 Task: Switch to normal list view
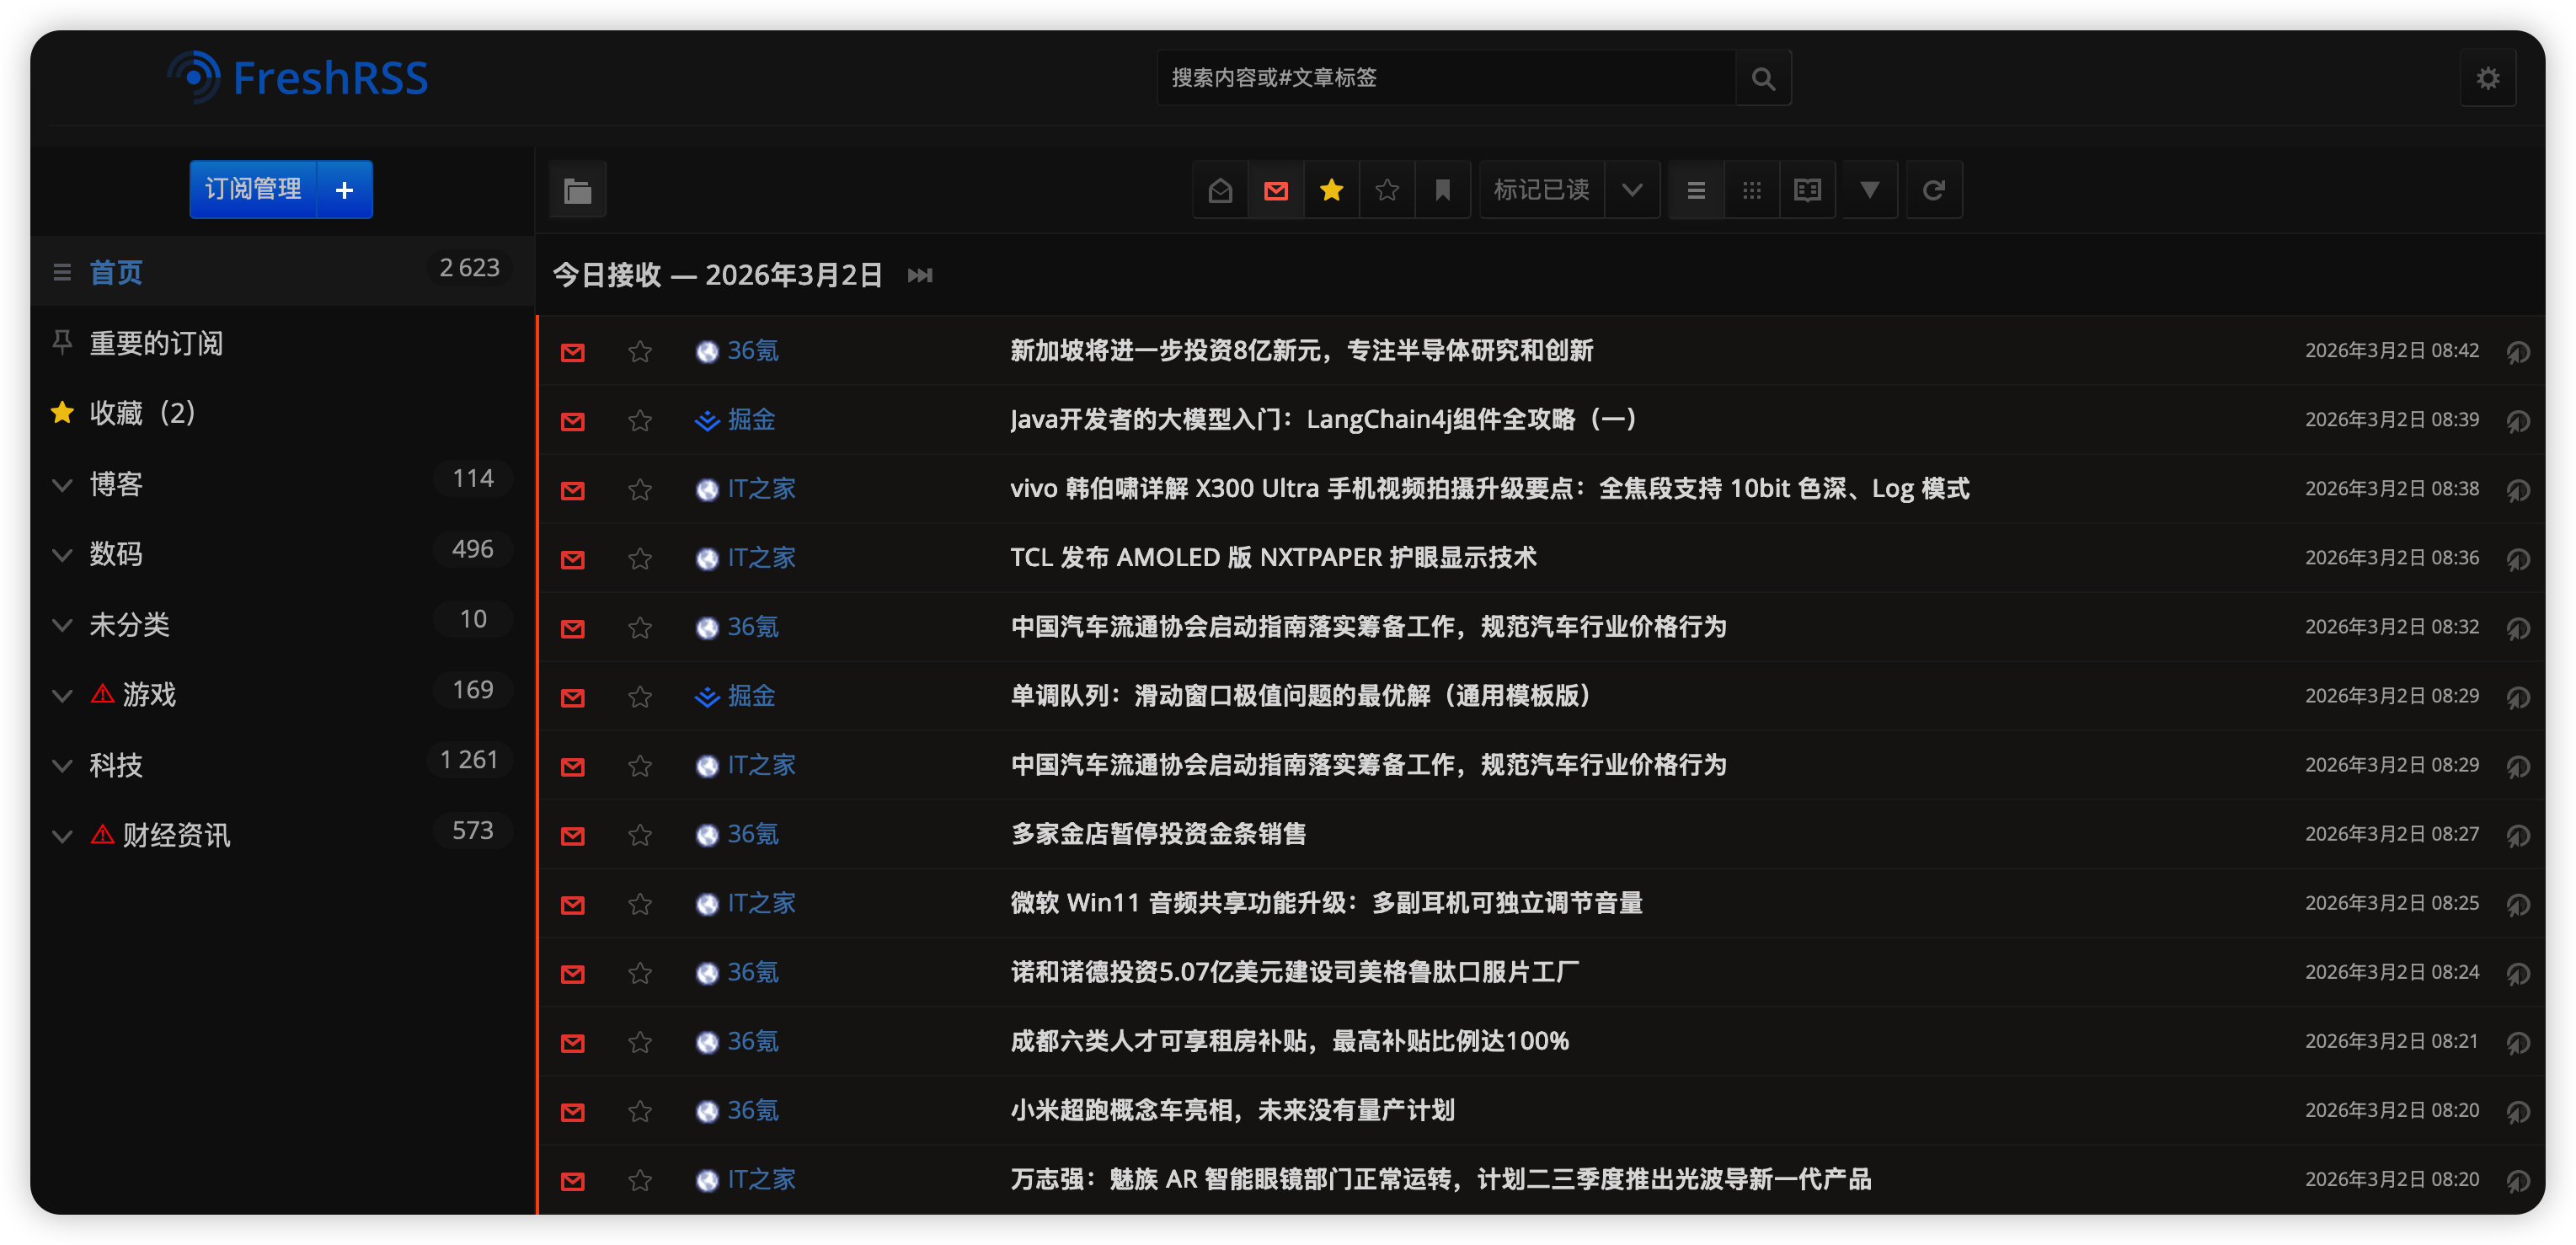[1696, 190]
